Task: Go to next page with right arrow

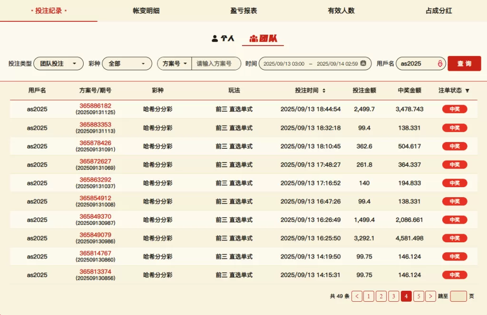Action: (x=430, y=296)
